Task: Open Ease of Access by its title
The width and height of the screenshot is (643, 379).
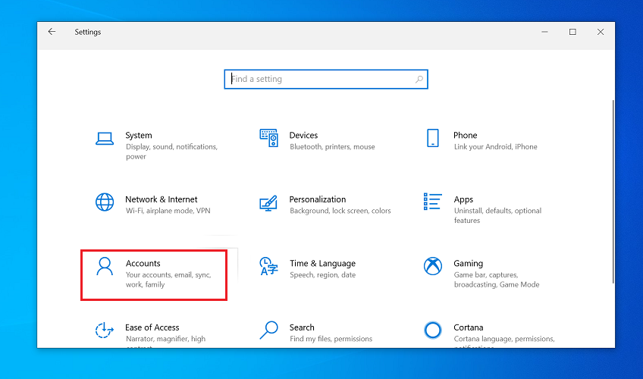Action: coord(152,327)
